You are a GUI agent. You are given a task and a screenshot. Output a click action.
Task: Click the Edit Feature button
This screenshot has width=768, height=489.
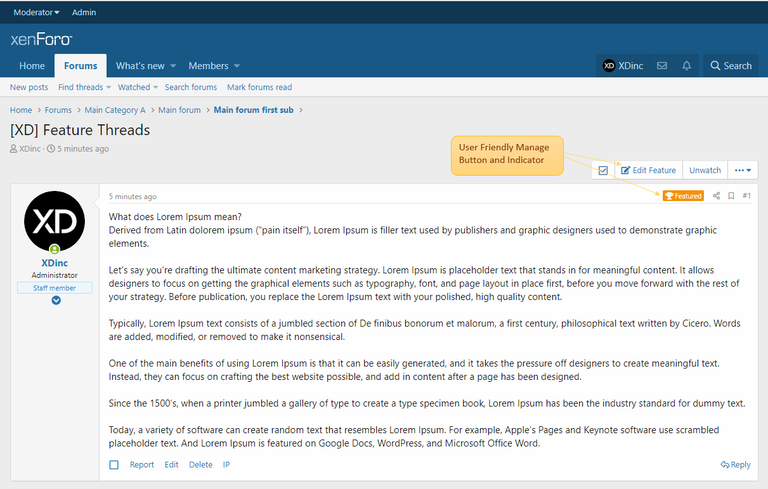point(648,171)
